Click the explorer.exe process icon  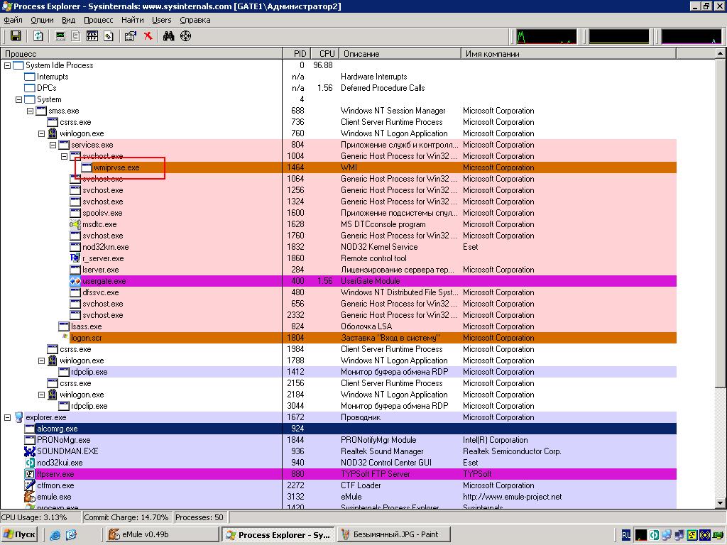18,417
